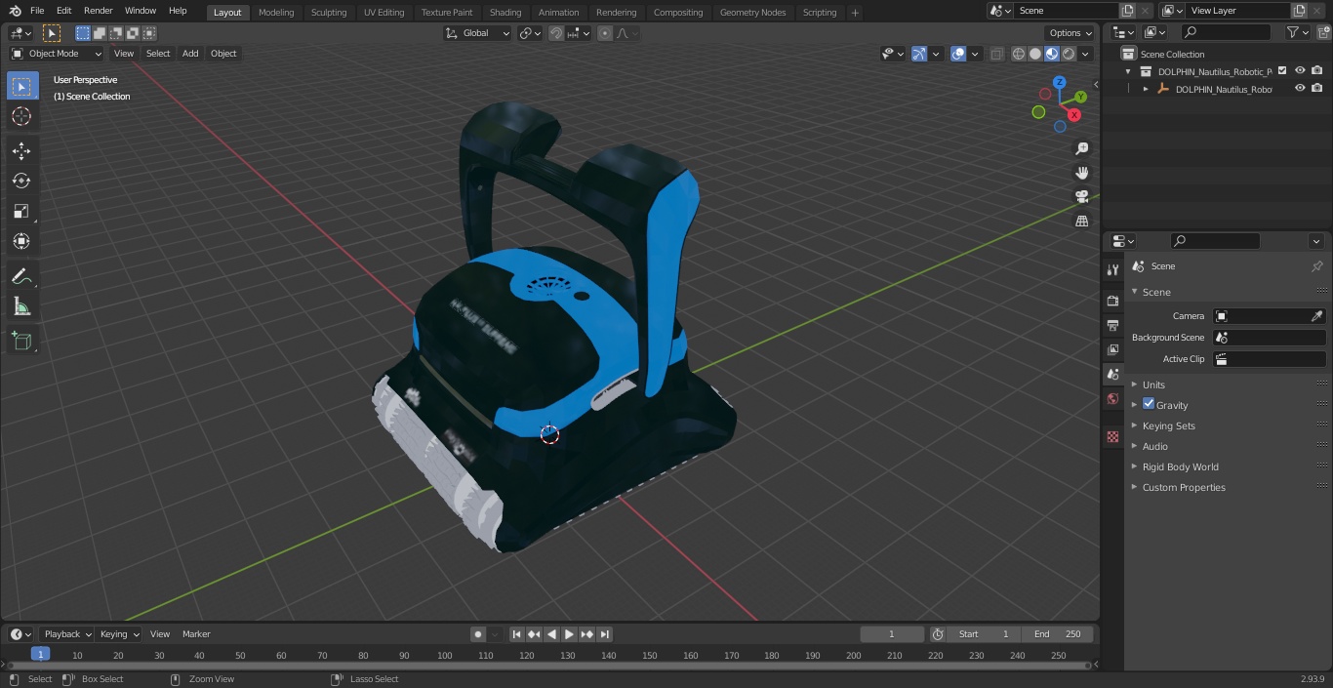Click the pan view hand icon
Viewport: 1333px width, 688px height.
[x=1081, y=173]
